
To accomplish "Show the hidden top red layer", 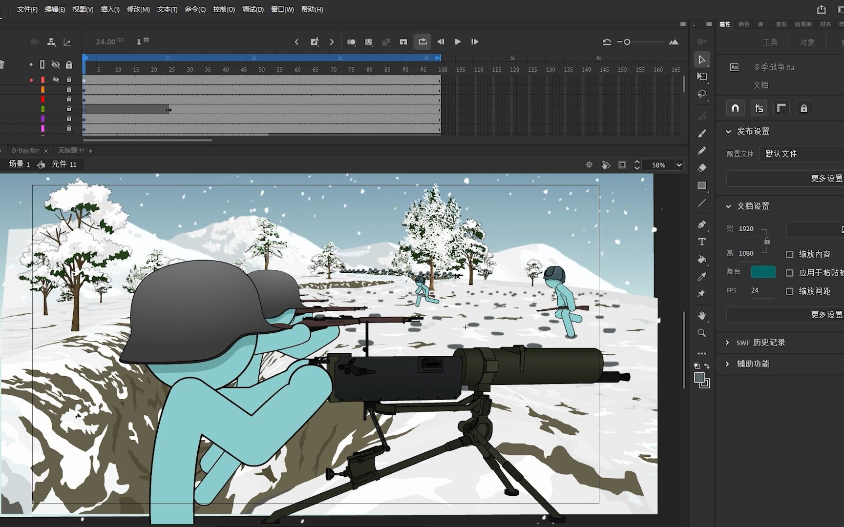I will [56, 80].
